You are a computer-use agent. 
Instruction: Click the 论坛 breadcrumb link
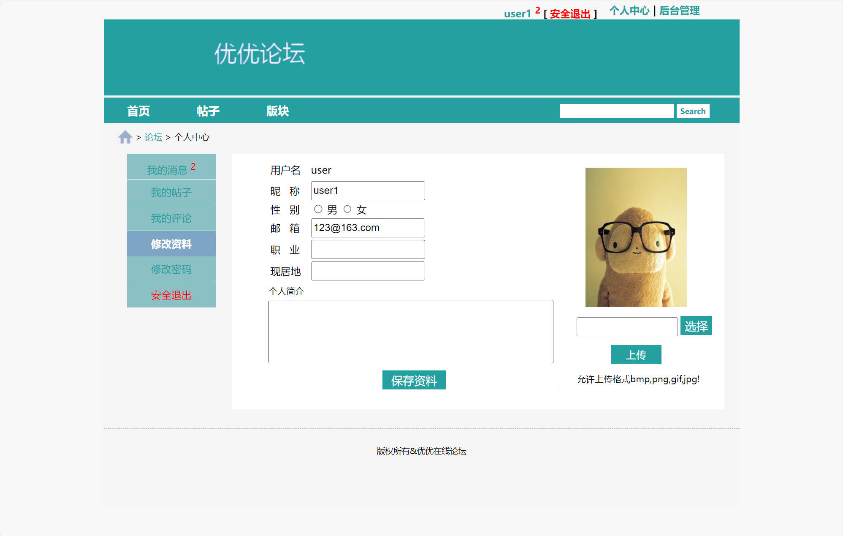(x=153, y=137)
